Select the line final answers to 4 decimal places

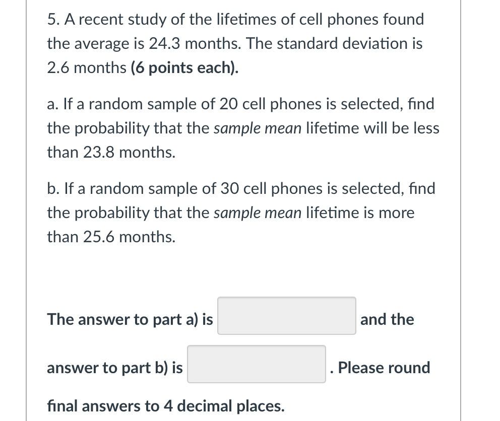166,405
